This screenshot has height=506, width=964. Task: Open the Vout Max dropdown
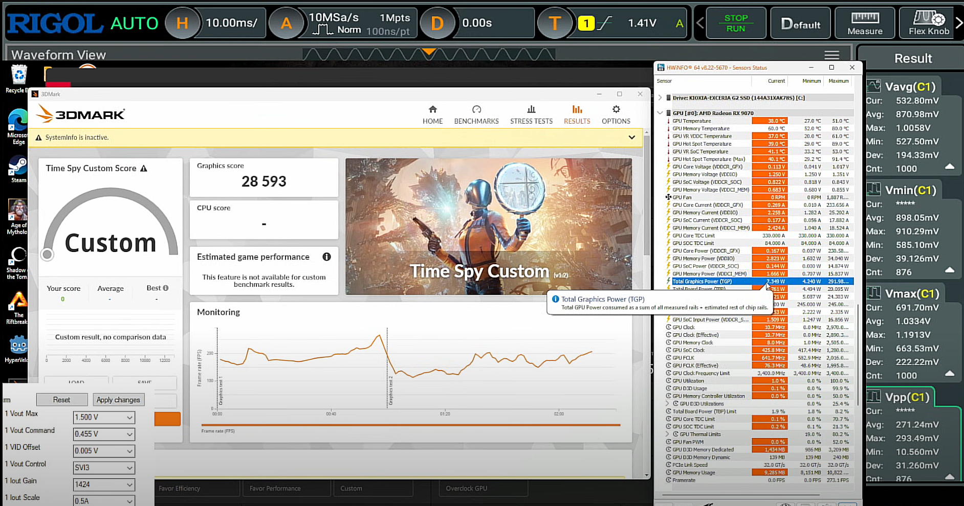(104, 417)
